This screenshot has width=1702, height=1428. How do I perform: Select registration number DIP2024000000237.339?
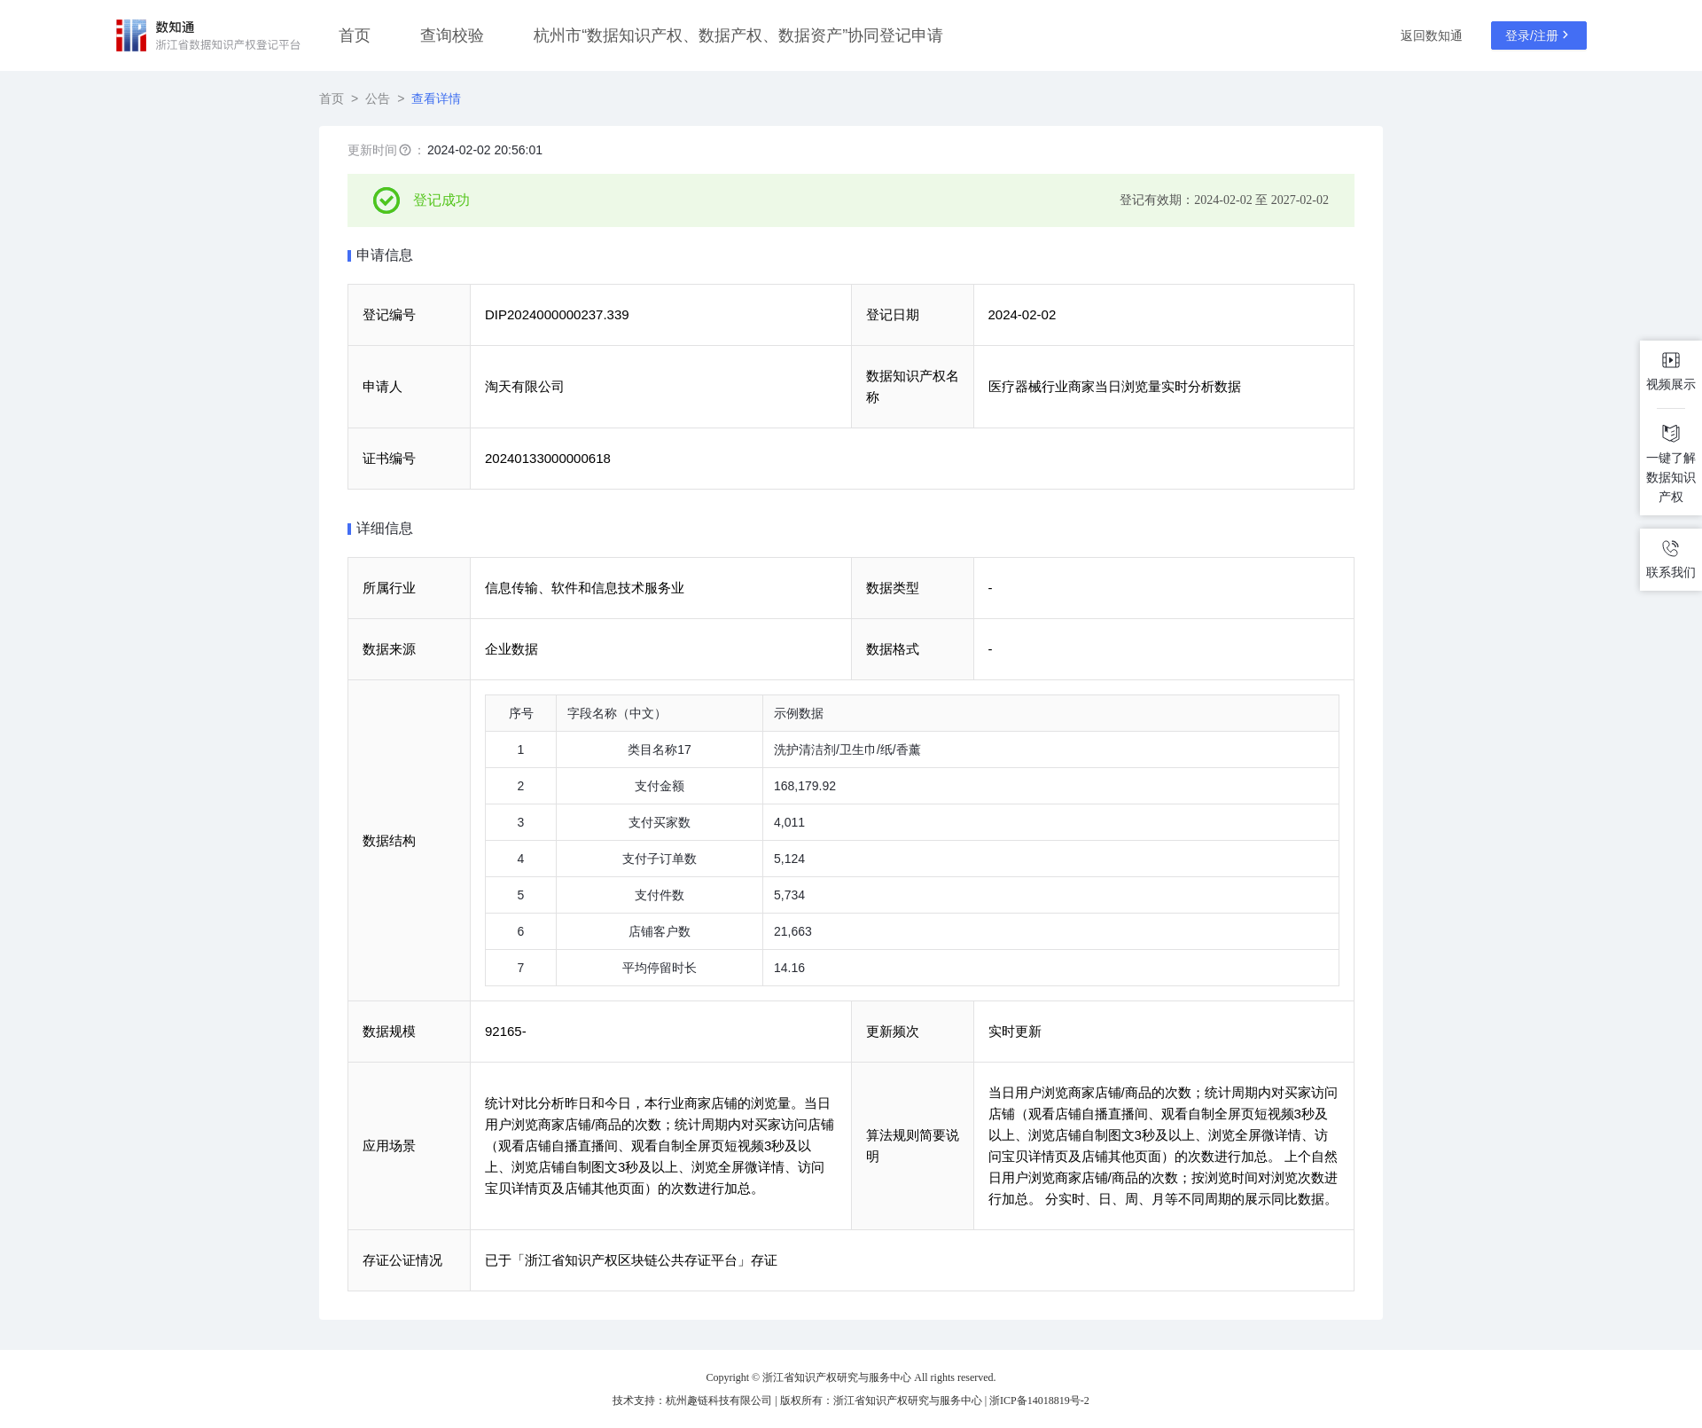point(557,315)
